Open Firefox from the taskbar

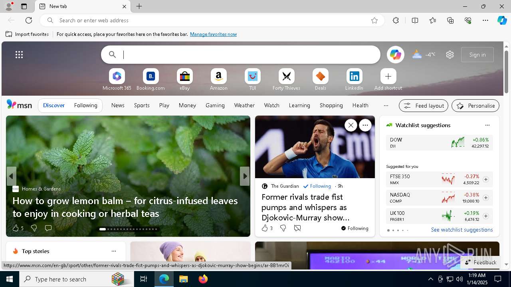click(203, 279)
